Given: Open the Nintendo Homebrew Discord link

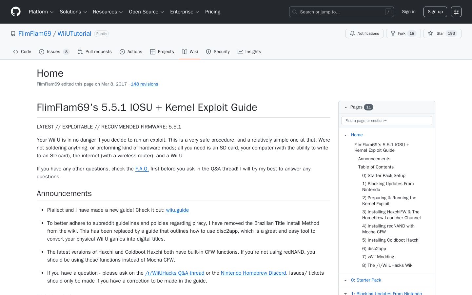Looking at the screenshot, I should point(253,273).
